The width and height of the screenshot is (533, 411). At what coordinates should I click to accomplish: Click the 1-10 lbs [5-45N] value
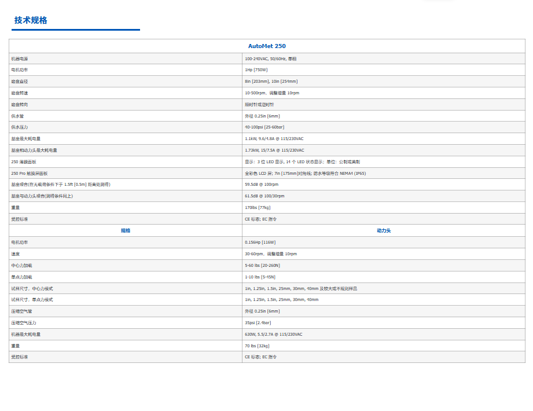point(260,277)
